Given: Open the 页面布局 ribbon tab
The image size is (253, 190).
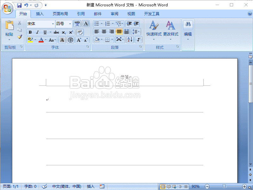Looking at the screenshot, I should (60, 14).
